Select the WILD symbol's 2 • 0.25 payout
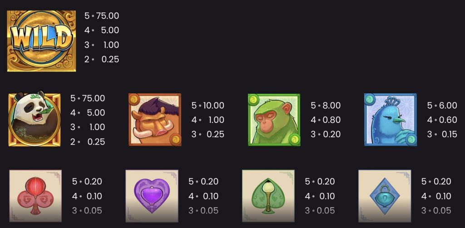The height and width of the screenshot is (228, 465). coord(102,59)
